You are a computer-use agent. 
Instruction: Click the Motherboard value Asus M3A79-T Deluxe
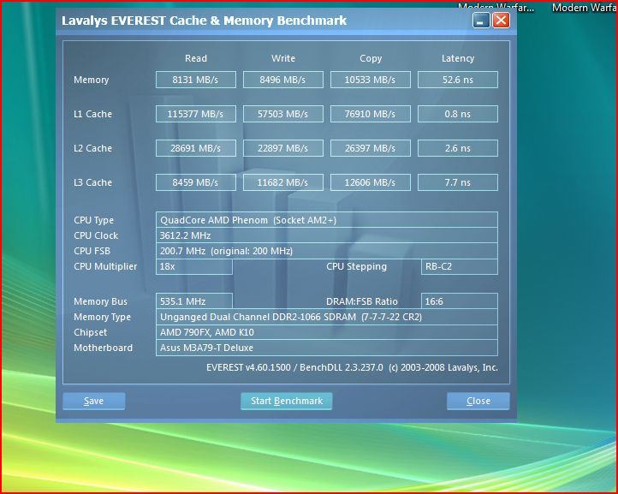(327, 348)
